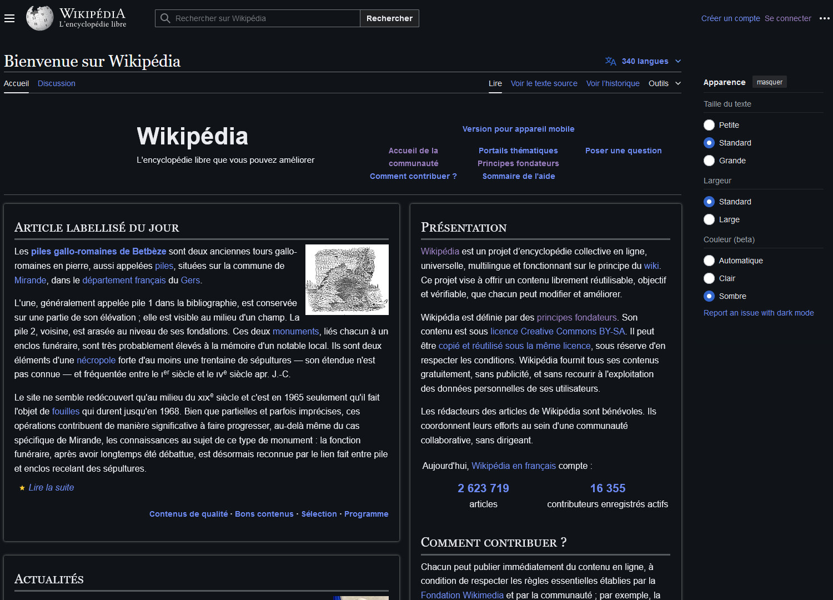This screenshot has width=833, height=600.
Task: Open Bons contenus link
Action: click(x=264, y=514)
